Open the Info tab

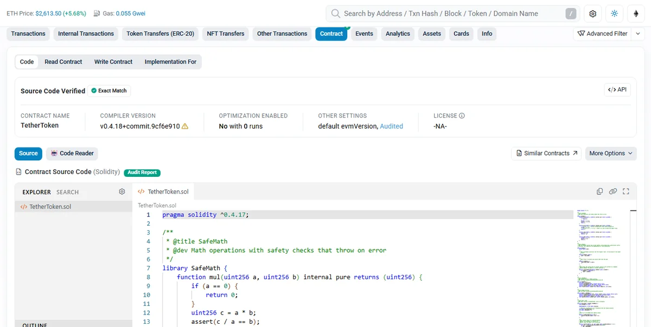click(487, 34)
